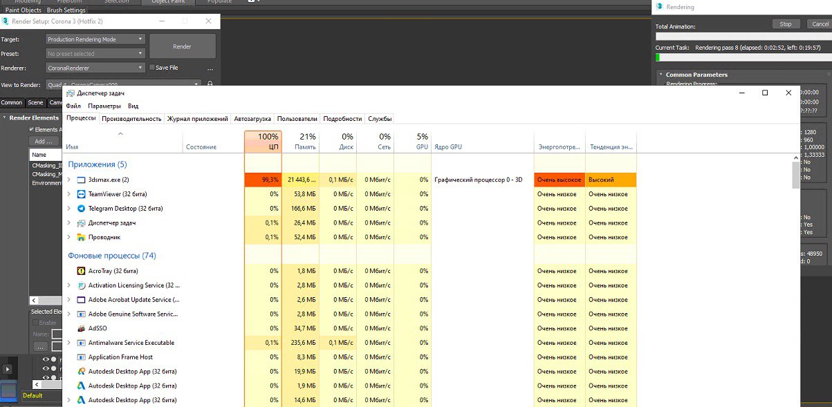Click the Autodesk Desktop App icon using 1,9 МБ
The image size is (832, 407).
[81, 386]
